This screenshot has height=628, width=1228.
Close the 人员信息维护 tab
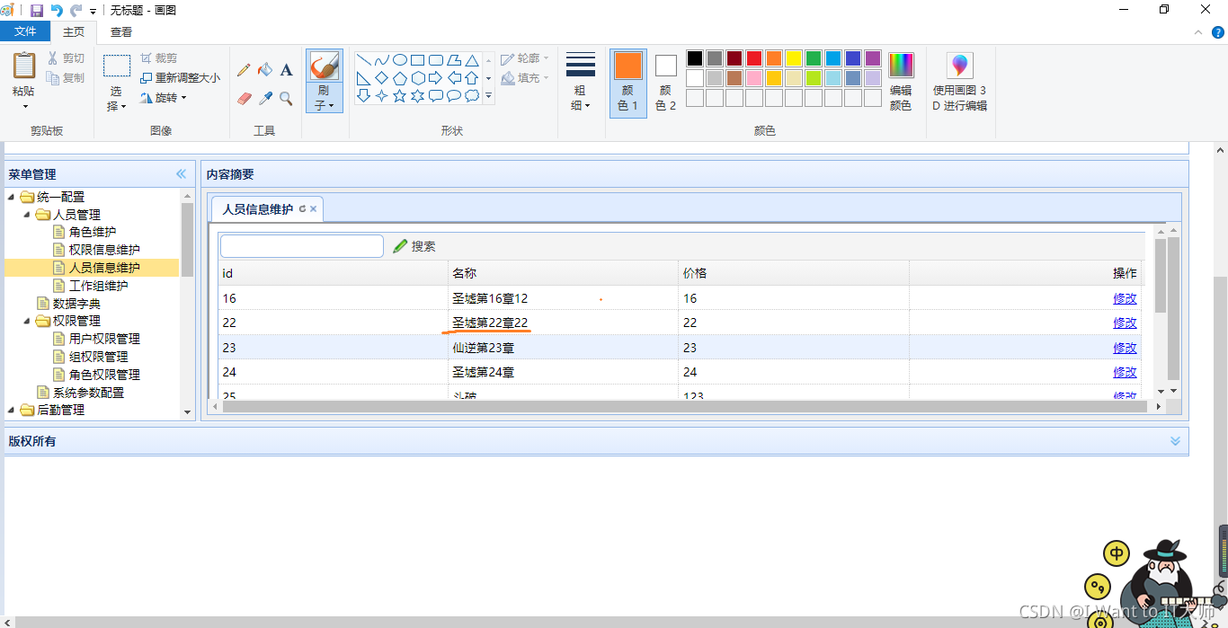pos(313,208)
